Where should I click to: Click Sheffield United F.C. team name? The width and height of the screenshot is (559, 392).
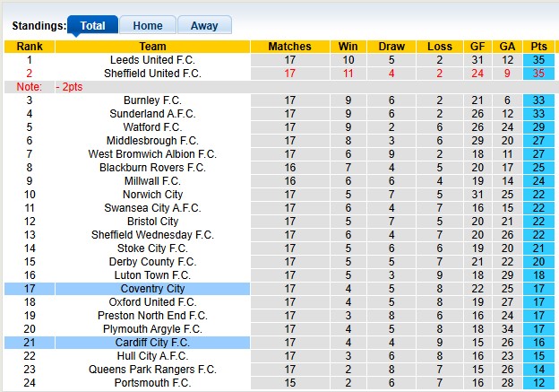coord(152,74)
